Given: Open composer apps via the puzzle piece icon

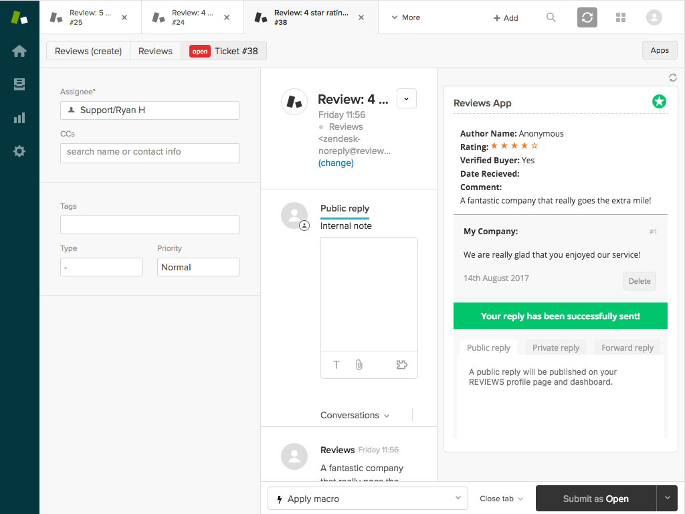Looking at the screenshot, I should click(401, 364).
